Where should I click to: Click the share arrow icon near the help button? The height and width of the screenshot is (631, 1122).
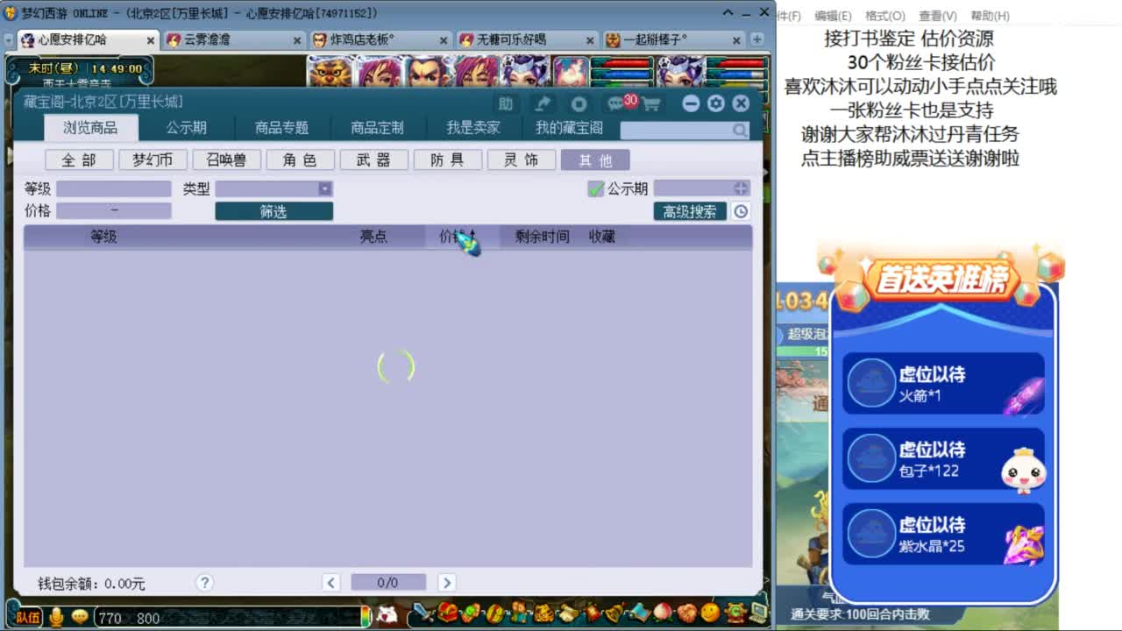[542, 103]
